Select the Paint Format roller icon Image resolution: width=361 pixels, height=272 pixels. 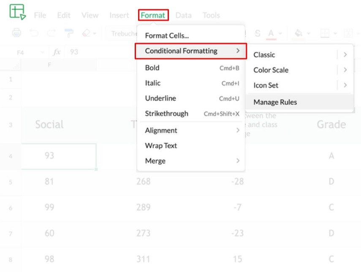click(68, 33)
